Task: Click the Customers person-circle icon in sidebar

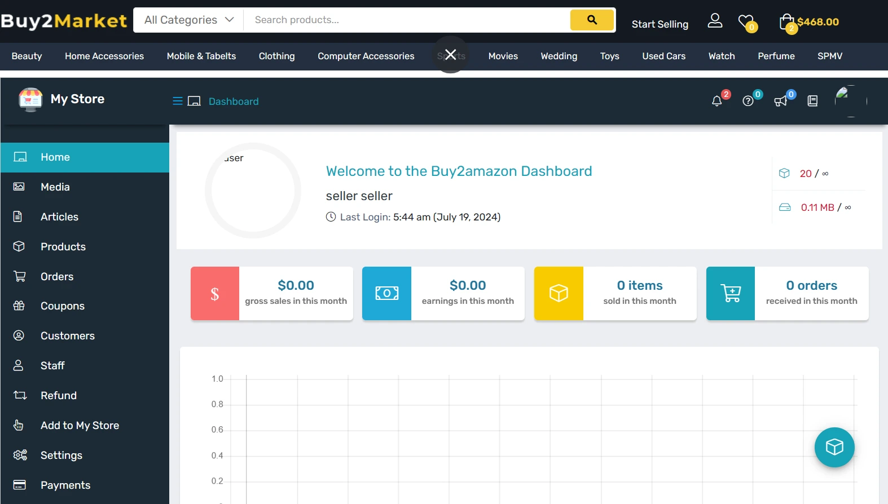Action: point(19,335)
